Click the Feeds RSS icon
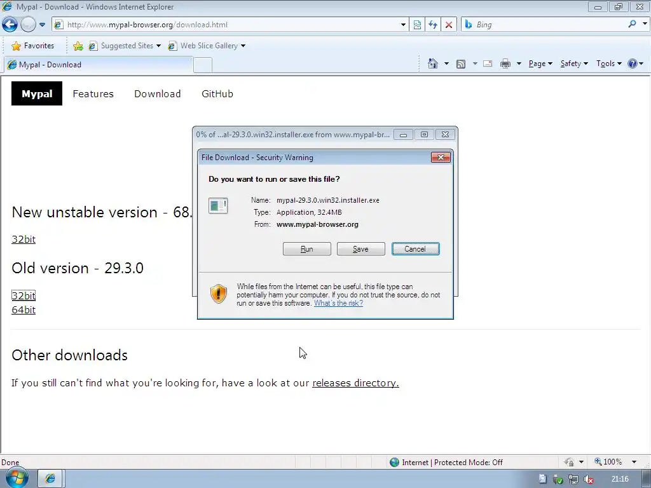The image size is (651, 488). pyautogui.click(x=460, y=64)
